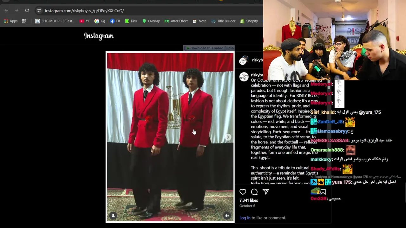Open riskyboyss profile avatar in header

coord(244,60)
